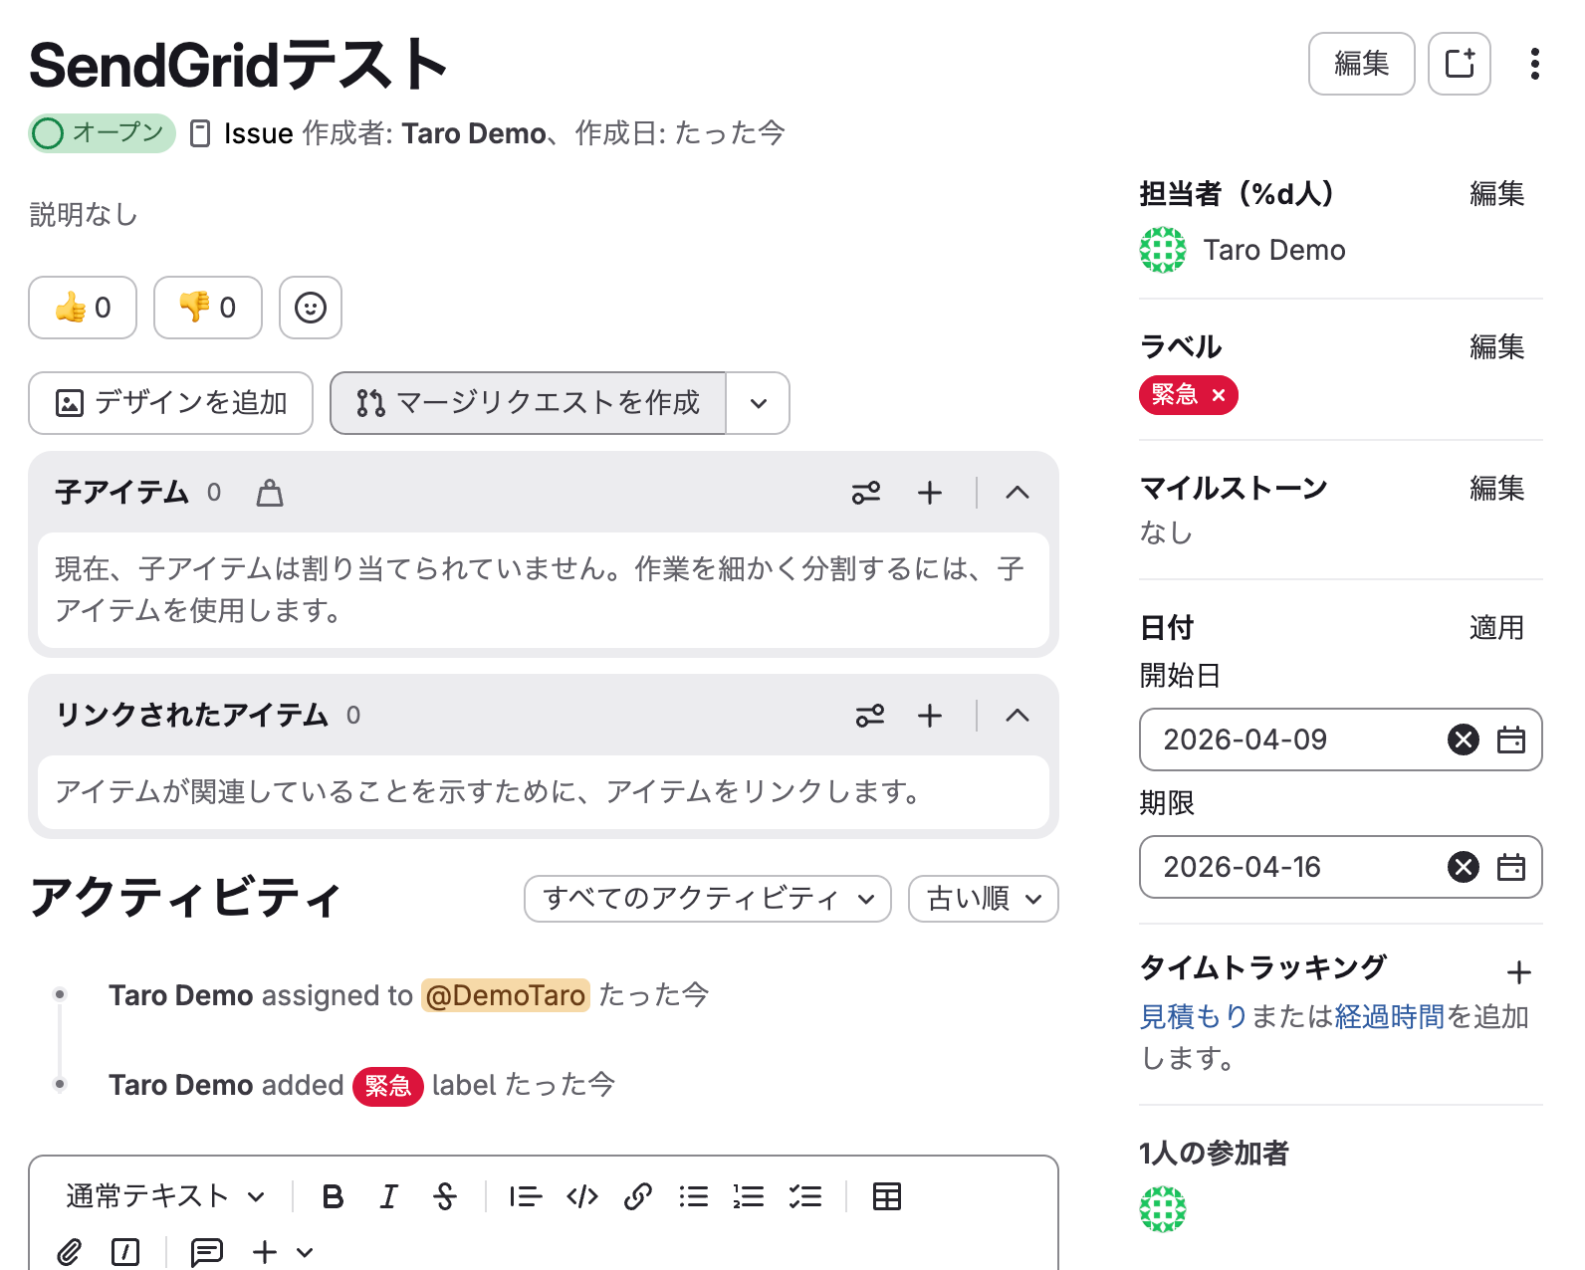Screen dimensions: 1585x1270
Task: Open the editor more options plus dropdown
Action: [x=283, y=1252]
